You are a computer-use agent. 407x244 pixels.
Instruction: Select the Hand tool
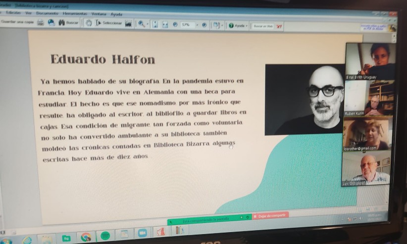pyautogui.click(x=89, y=23)
